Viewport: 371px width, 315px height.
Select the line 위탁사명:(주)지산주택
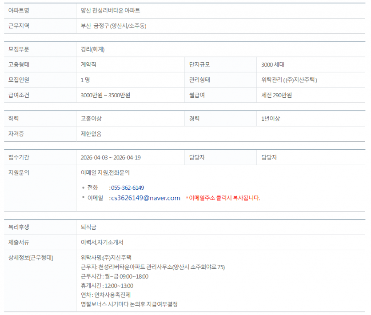(106, 258)
